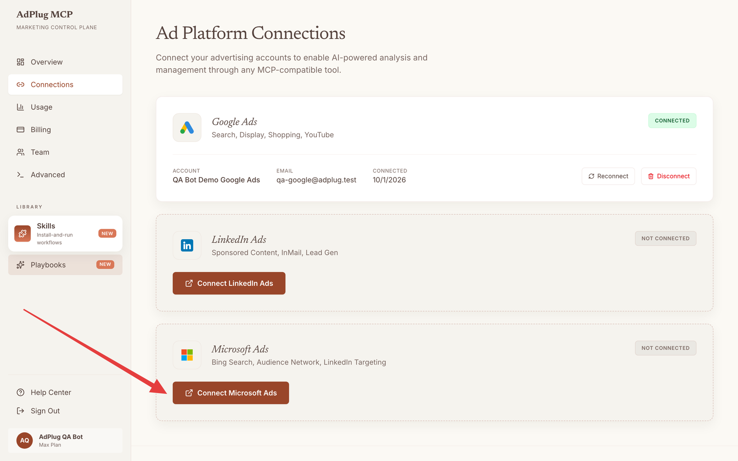Click the Skills puzzle piece icon
This screenshot has height=461, width=738.
click(x=22, y=234)
